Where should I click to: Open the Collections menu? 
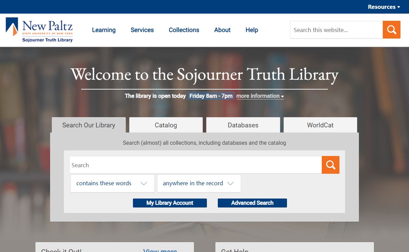pyautogui.click(x=184, y=30)
